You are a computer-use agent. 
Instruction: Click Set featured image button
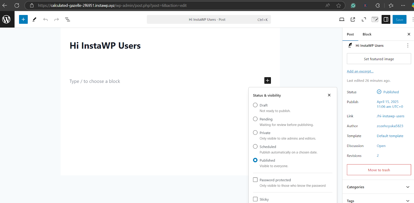click(379, 59)
